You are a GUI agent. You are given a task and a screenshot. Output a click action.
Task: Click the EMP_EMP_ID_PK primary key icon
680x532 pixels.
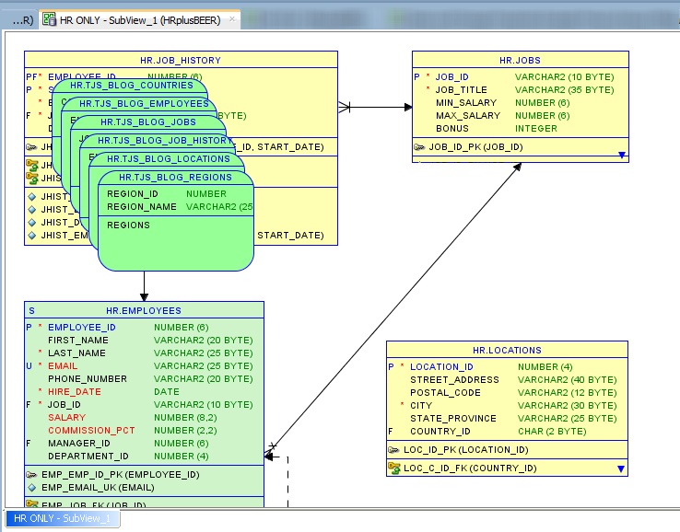click(x=31, y=474)
